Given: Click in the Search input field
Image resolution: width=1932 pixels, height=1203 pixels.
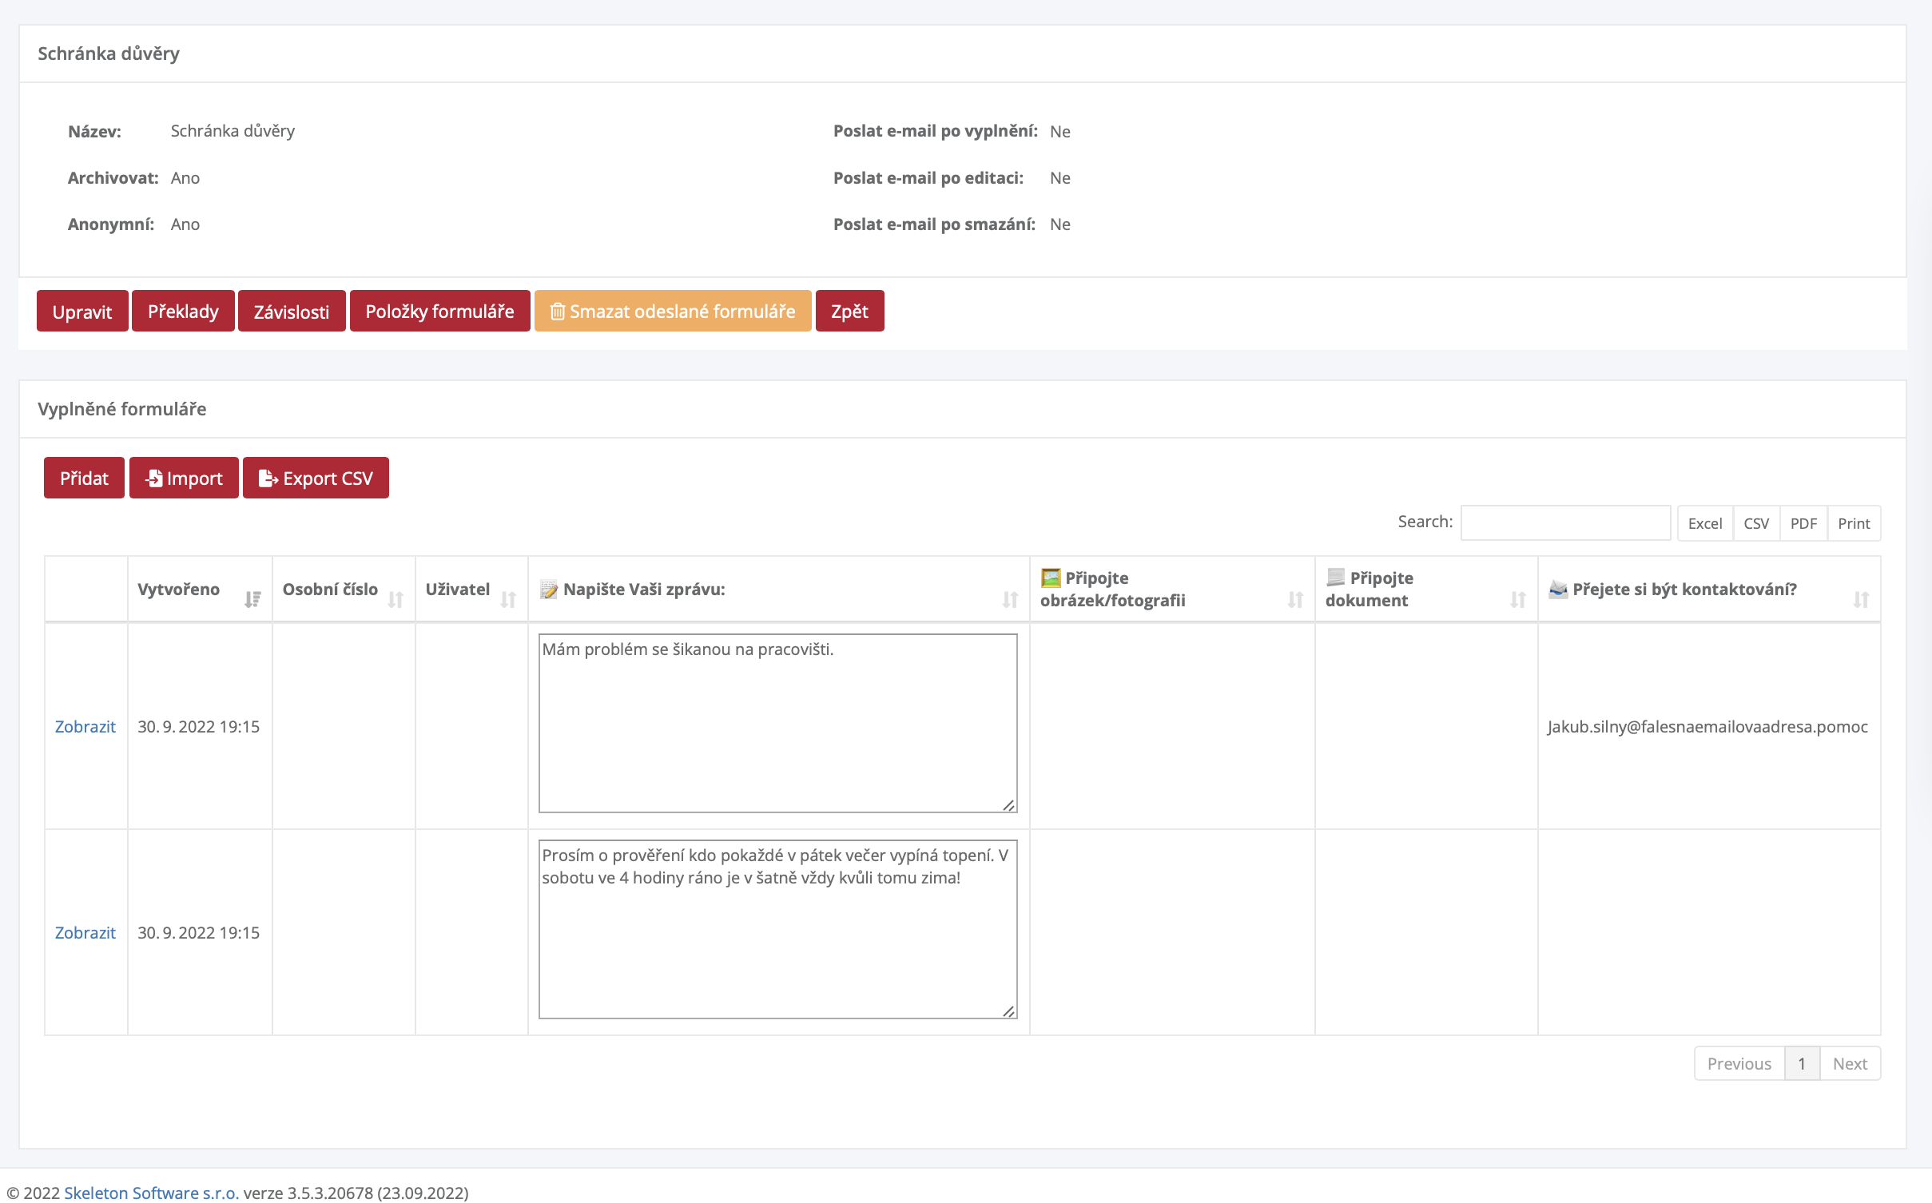Looking at the screenshot, I should [x=1564, y=522].
